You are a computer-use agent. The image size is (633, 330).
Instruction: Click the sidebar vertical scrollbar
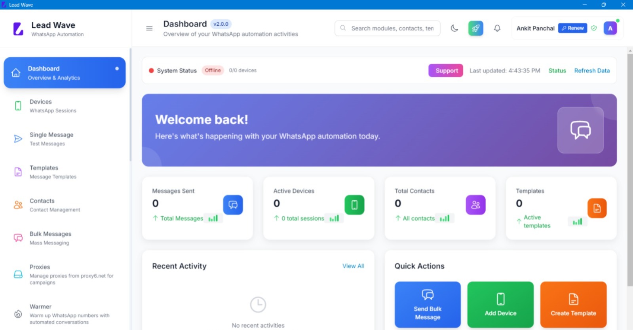pos(130,105)
